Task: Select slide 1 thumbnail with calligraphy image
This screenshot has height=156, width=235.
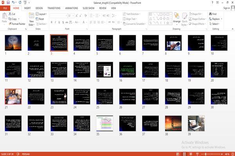Action: 13,43
